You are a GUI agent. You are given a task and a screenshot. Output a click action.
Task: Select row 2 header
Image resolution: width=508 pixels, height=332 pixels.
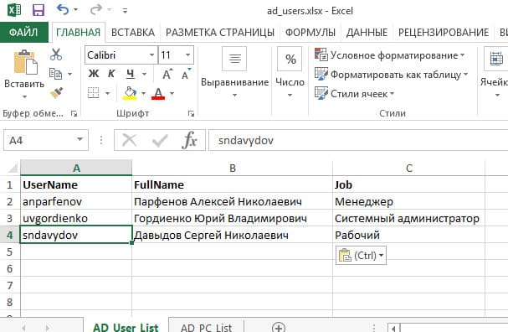10,201
